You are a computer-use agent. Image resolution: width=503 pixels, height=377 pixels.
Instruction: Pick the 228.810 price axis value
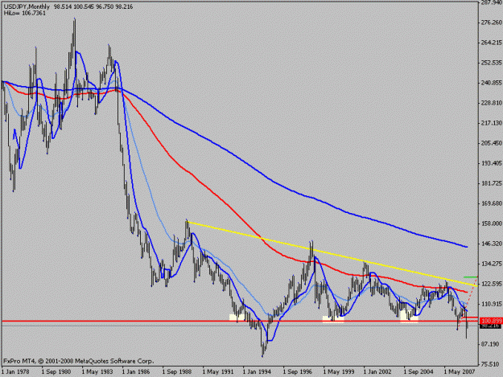[492, 103]
